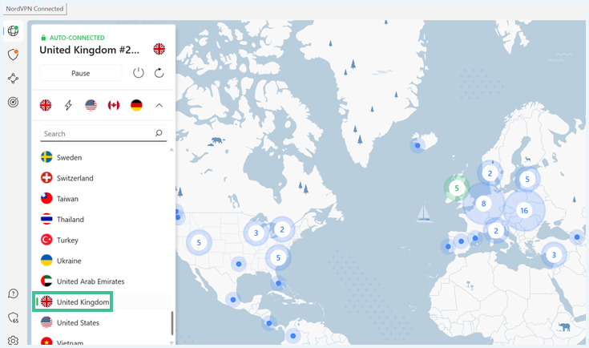This screenshot has height=348, width=589.
Task: Select United States in country list
Action: (x=102, y=323)
